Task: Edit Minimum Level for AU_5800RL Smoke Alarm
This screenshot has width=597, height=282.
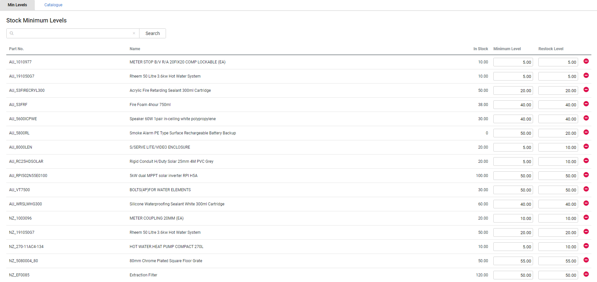Action: pos(513,133)
